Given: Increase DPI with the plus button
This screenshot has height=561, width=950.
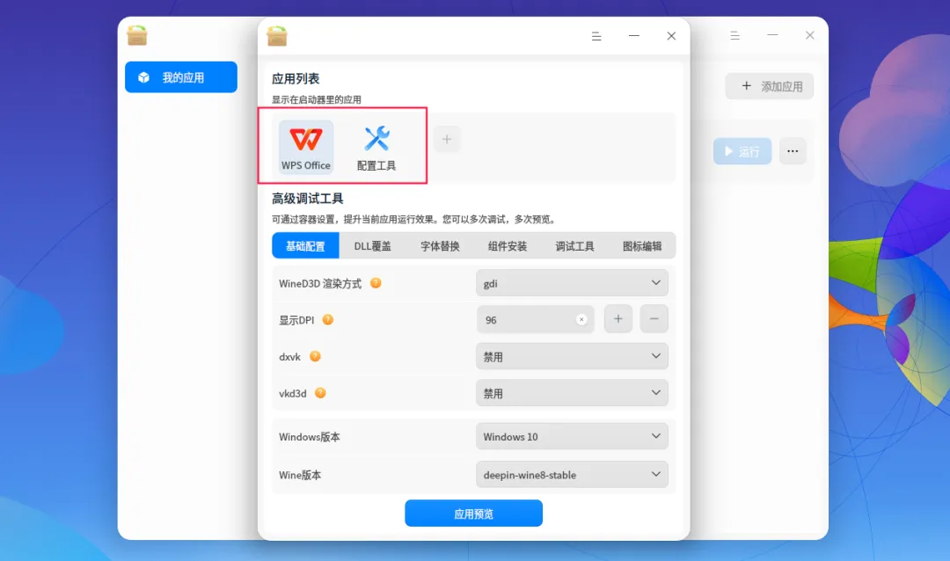Looking at the screenshot, I should coord(618,318).
